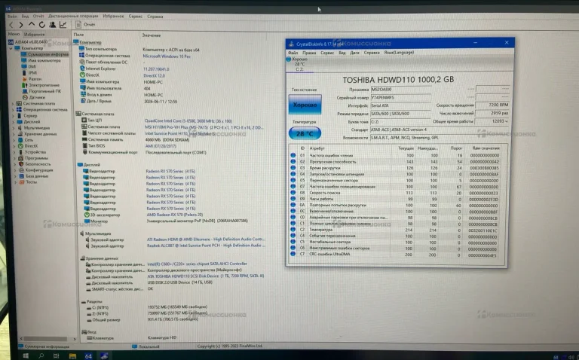The width and height of the screenshot is (579, 360).
Task: Click the Портативный ПК laptop icon
Action: pyautogui.click(x=25, y=91)
